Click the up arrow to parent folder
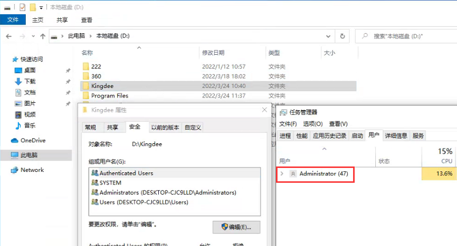The image size is (457, 246). [43, 36]
